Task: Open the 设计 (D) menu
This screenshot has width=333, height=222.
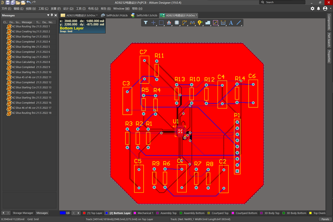Action: pyautogui.click(x=68, y=8)
